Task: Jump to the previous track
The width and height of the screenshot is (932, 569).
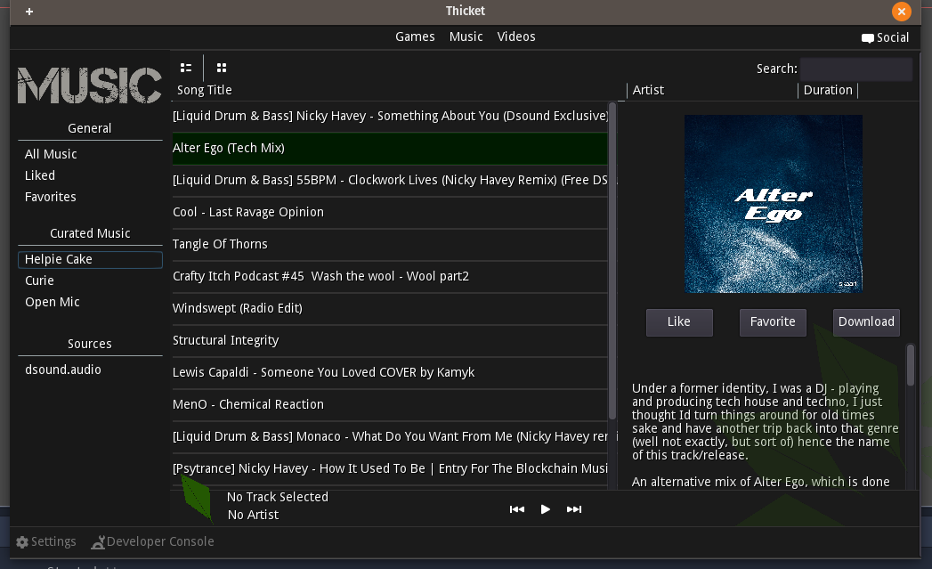Action: click(517, 509)
